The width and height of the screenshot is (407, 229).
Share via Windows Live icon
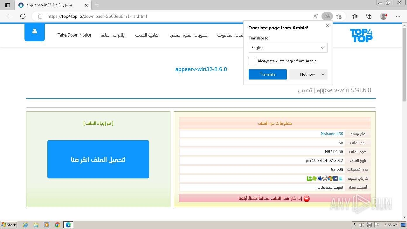coord(330,178)
